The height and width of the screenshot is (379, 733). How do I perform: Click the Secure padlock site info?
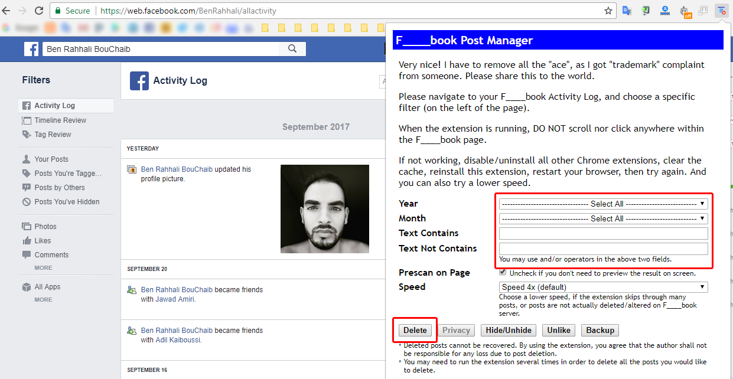pyautogui.click(x=73, y=11)
